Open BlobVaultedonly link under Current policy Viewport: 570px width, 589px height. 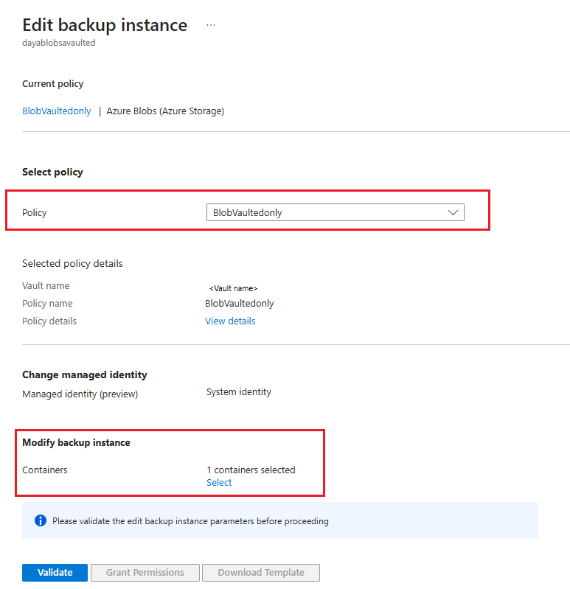coord(57,111)
